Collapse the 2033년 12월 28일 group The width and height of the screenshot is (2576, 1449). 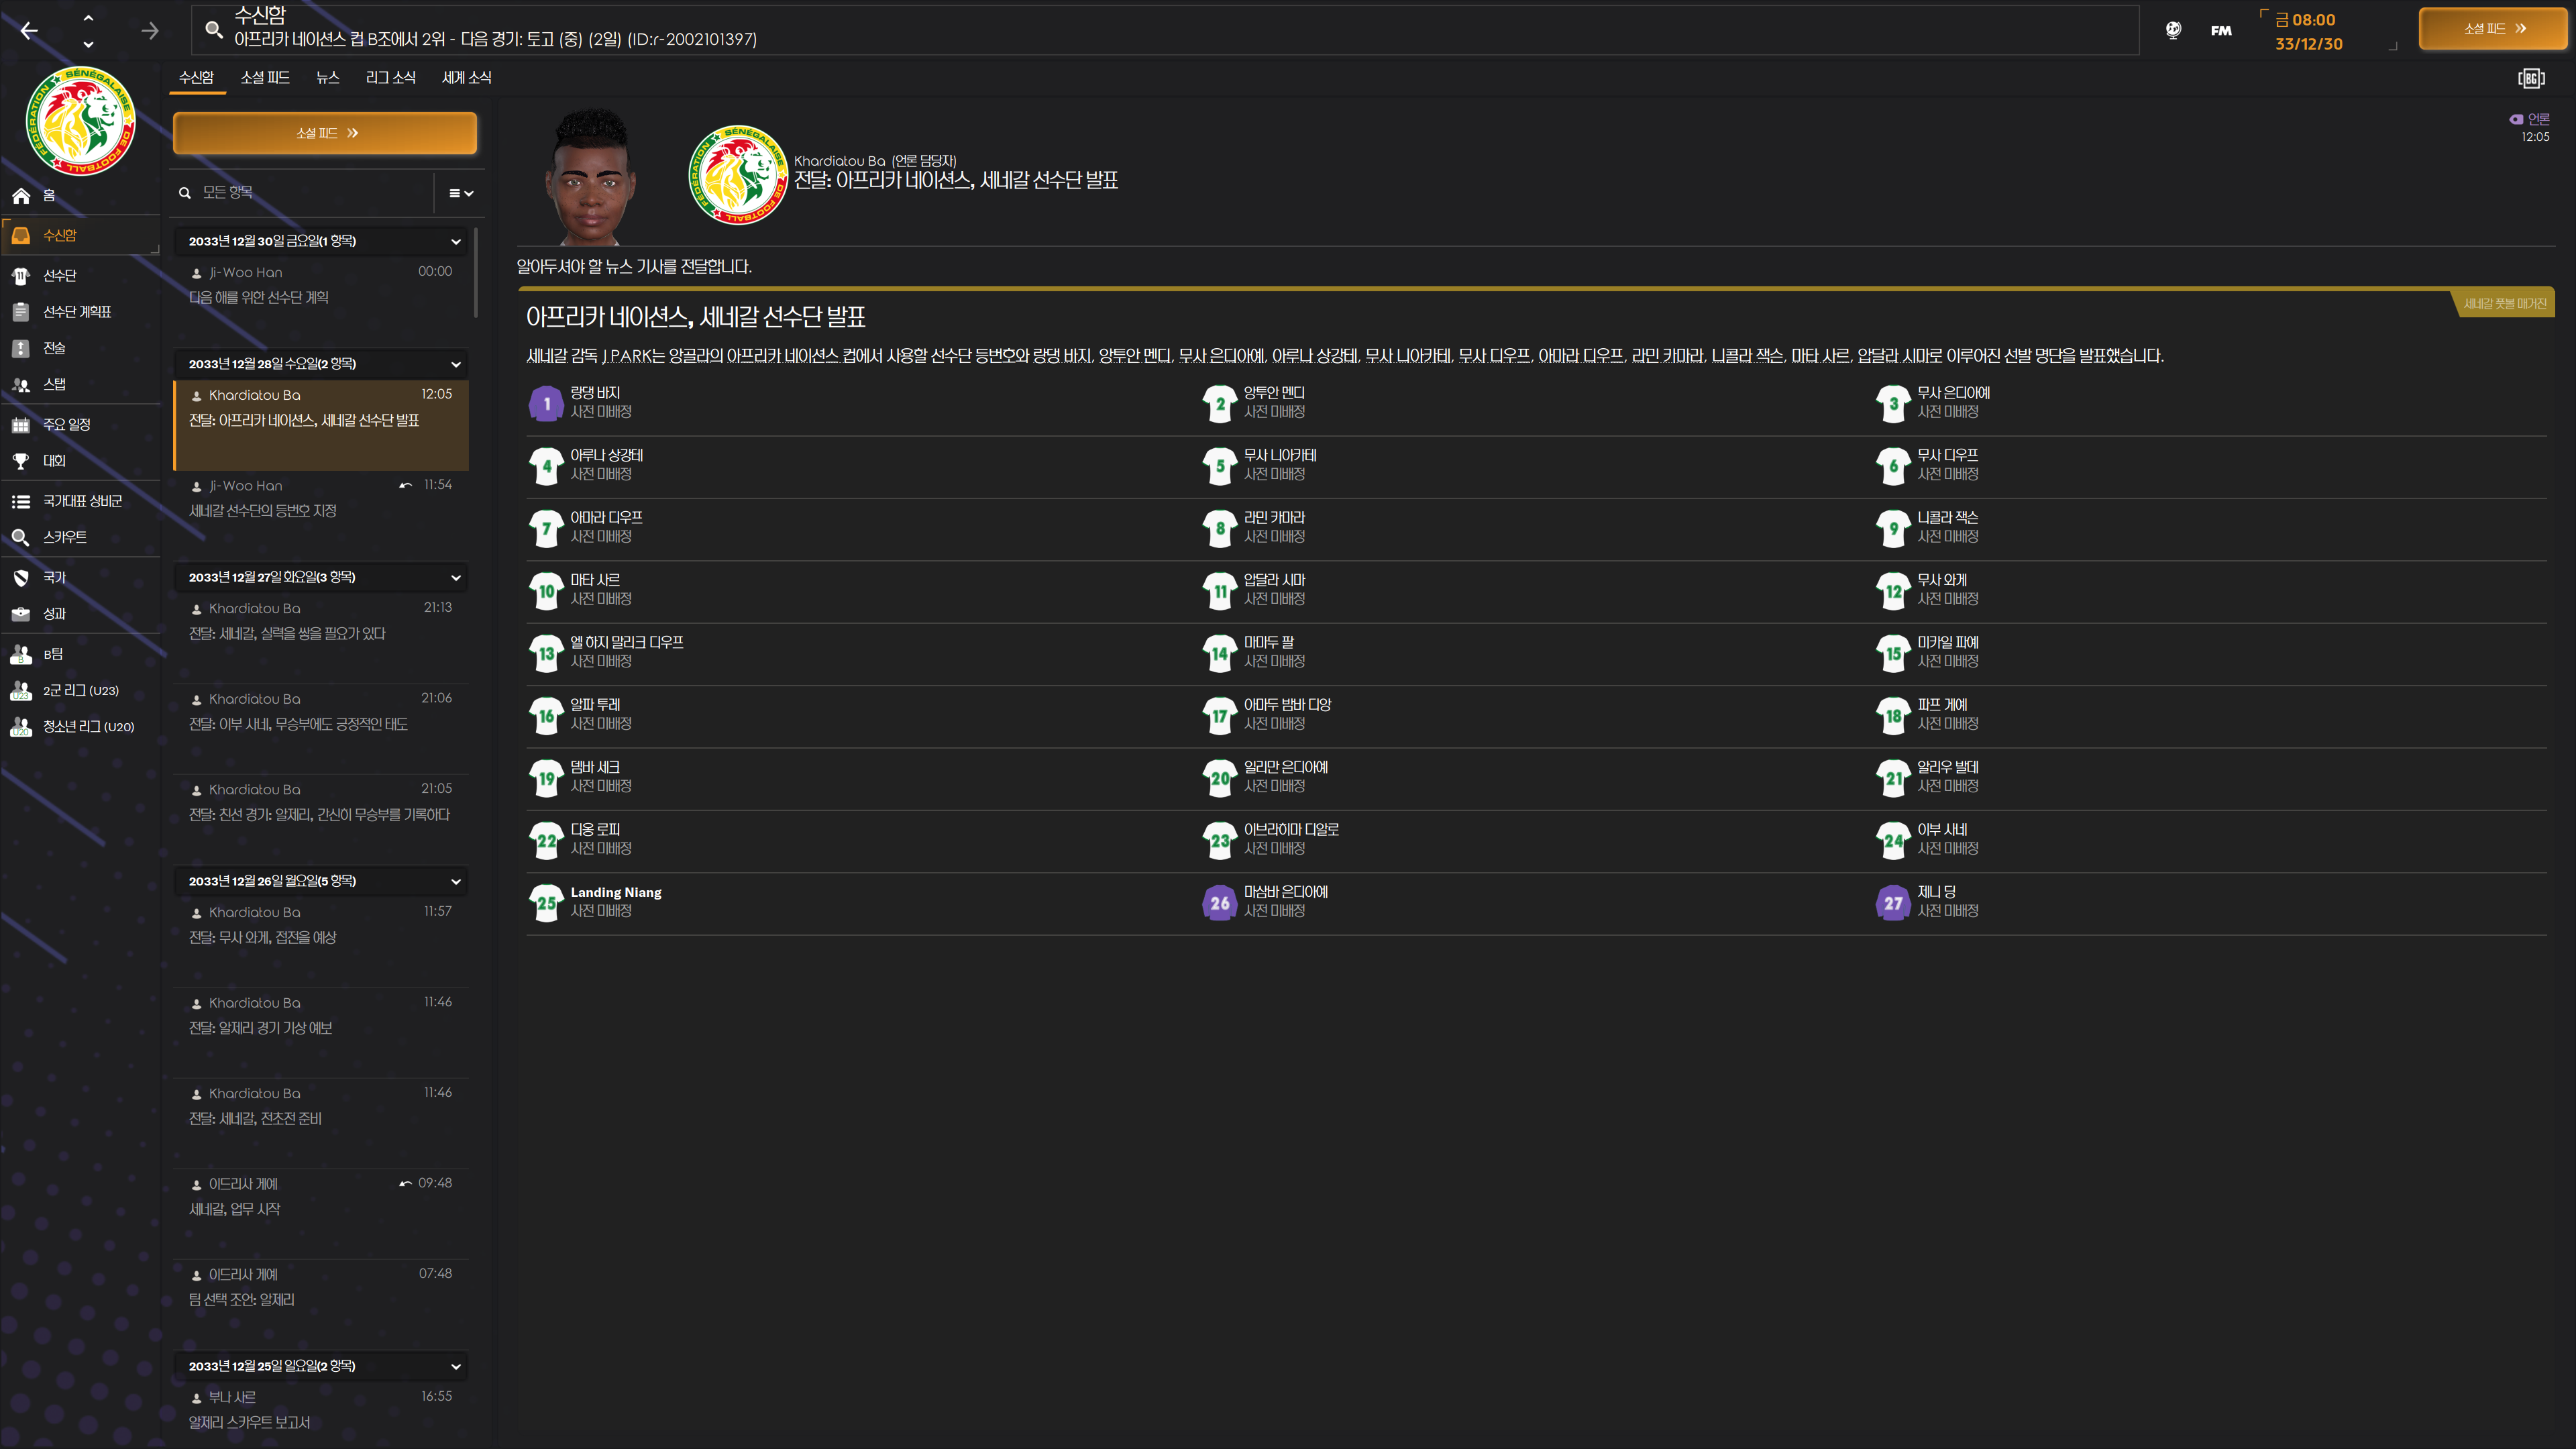pyautogui.click(x=456, y=364)
